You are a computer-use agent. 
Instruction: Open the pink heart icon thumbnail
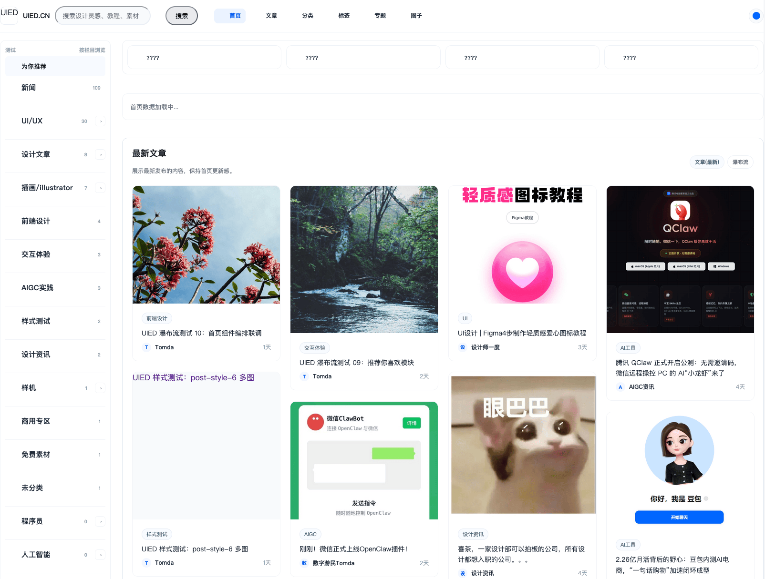pyautogui.click(x=522, y=244)
